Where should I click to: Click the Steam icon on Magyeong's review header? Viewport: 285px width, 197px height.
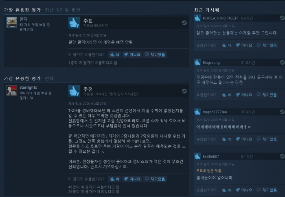click(282, 62)
